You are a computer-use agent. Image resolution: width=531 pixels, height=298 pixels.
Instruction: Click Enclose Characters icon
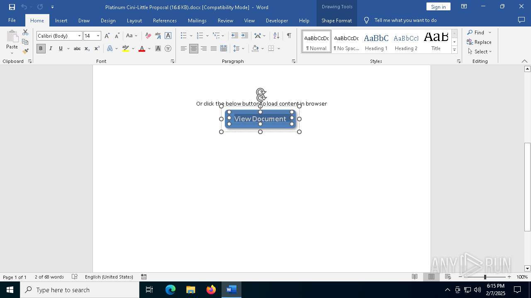[168, 48]
